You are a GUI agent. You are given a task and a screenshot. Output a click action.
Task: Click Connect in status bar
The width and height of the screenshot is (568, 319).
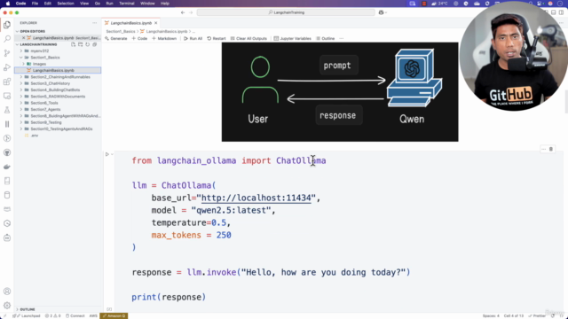coord(75,315)
